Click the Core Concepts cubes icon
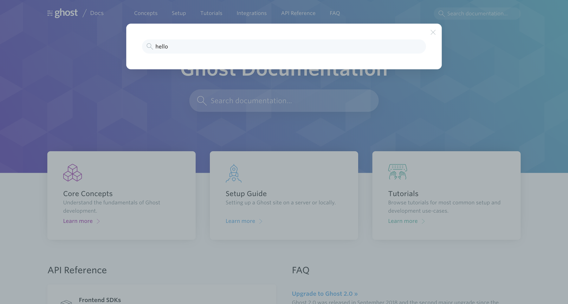 coord(72,173)
